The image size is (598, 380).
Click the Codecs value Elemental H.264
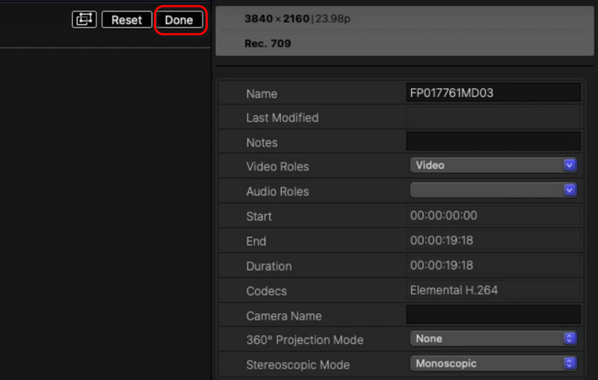[x=454, y=290]
